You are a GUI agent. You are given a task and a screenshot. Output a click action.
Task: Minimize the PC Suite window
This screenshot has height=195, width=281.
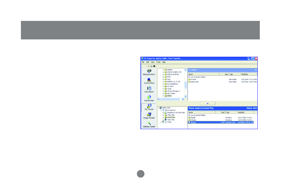tap(249, 59)
